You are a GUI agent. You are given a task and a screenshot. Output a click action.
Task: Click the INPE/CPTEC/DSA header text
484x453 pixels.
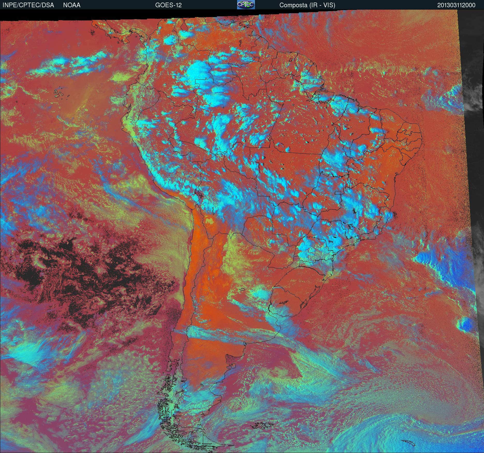click(x=28, y=5)
